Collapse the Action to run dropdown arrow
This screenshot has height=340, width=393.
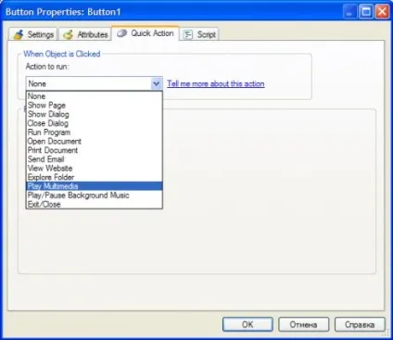coord(157,83)
